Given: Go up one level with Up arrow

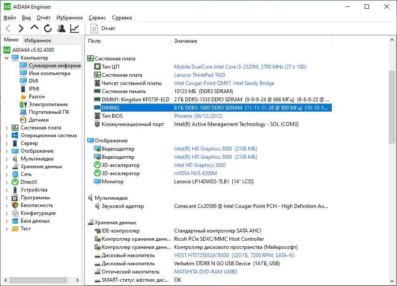Looking at the screenshot, I should tap(34, 28).
